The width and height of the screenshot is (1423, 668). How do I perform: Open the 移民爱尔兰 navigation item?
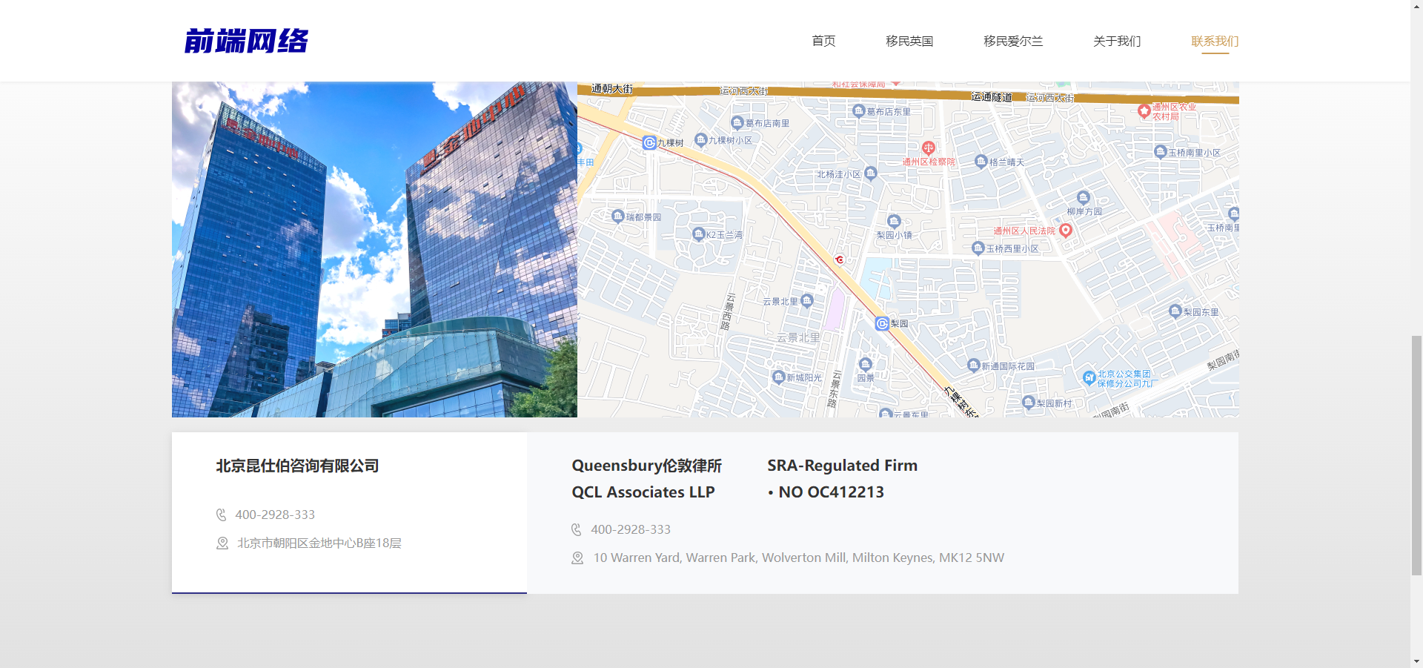tap(1013, 41)
